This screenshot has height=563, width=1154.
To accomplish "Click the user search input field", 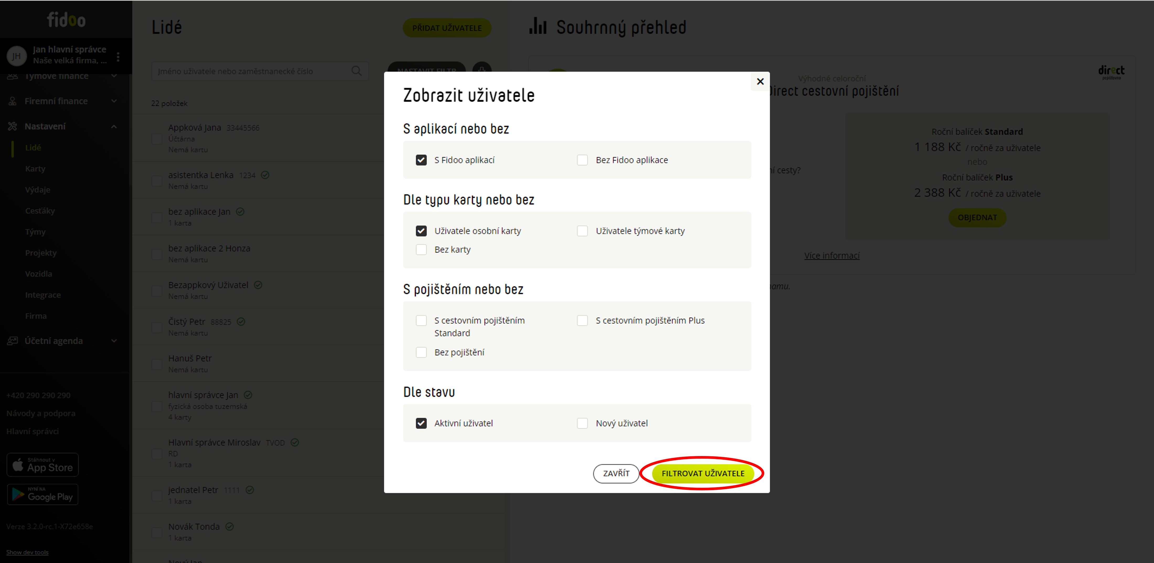I will click(x=260, y=71).
